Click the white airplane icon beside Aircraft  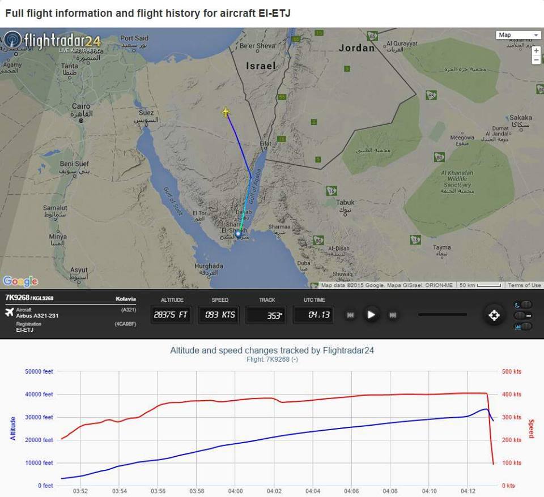click(x=9, y=312)
